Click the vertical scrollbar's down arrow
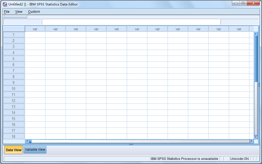This screenshot has width=262, height=164. (255, 137)
